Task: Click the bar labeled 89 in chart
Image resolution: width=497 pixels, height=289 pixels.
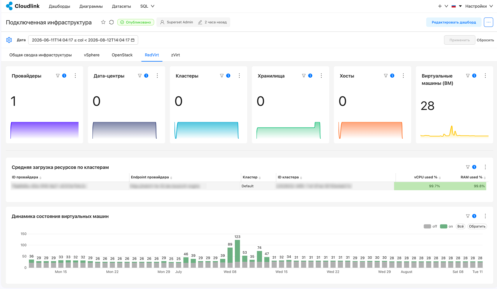Action: coord(230,257)
